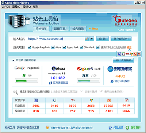Click the Baidu icon in table header
The image size is (146, 133).
tap(36, 100)
